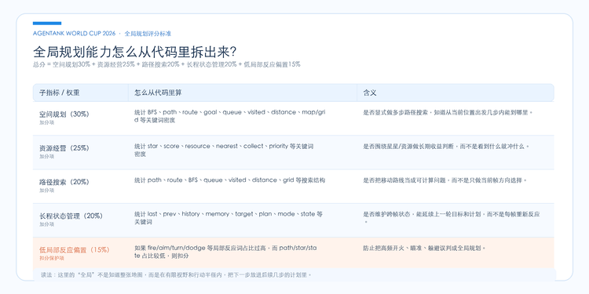The image size is (589, 294).
Task: Click the fire/aim/turn/dodge penalty rule cell
Action: (x=226, y=252)
